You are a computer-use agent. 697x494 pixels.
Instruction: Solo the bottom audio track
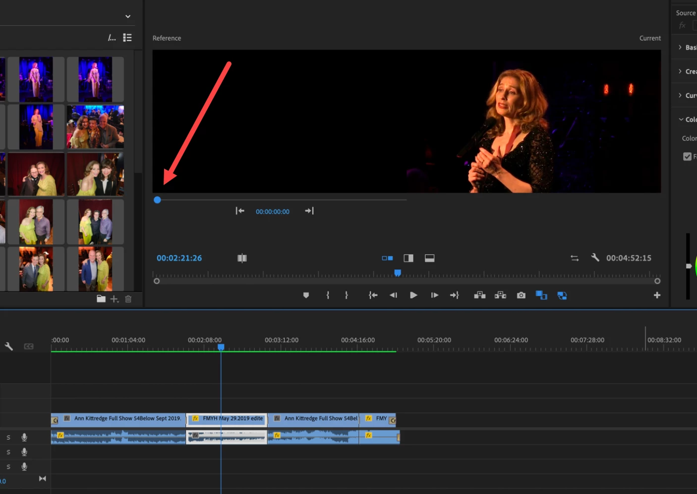[x=8, y=467]
